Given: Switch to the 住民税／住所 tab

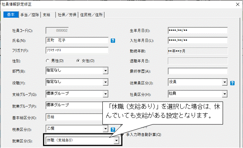Looking at the screenshot, I should coord(91,15).
